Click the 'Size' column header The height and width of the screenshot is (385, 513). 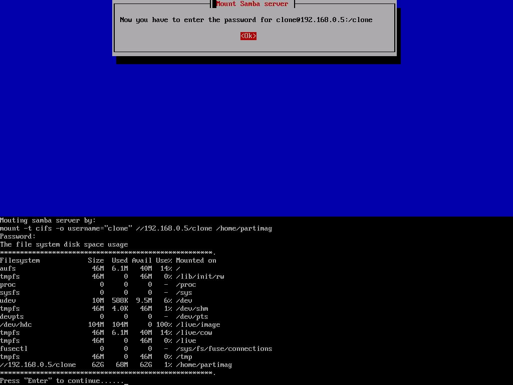click(x=96, y=261)
